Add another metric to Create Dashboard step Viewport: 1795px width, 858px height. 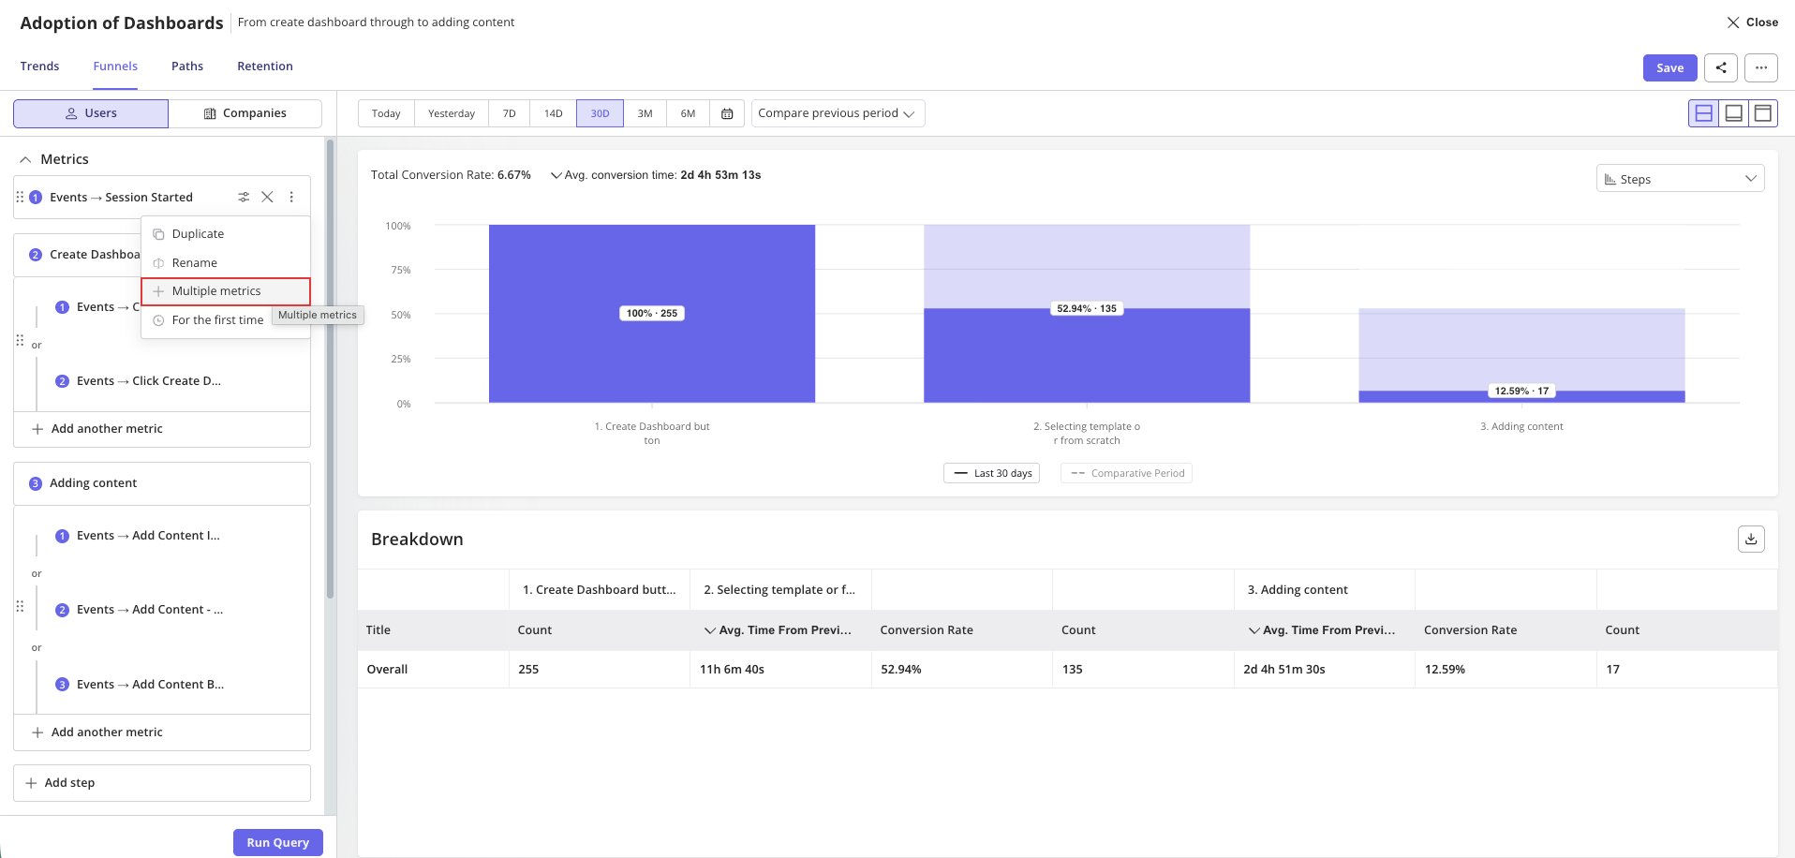(162, 429)
